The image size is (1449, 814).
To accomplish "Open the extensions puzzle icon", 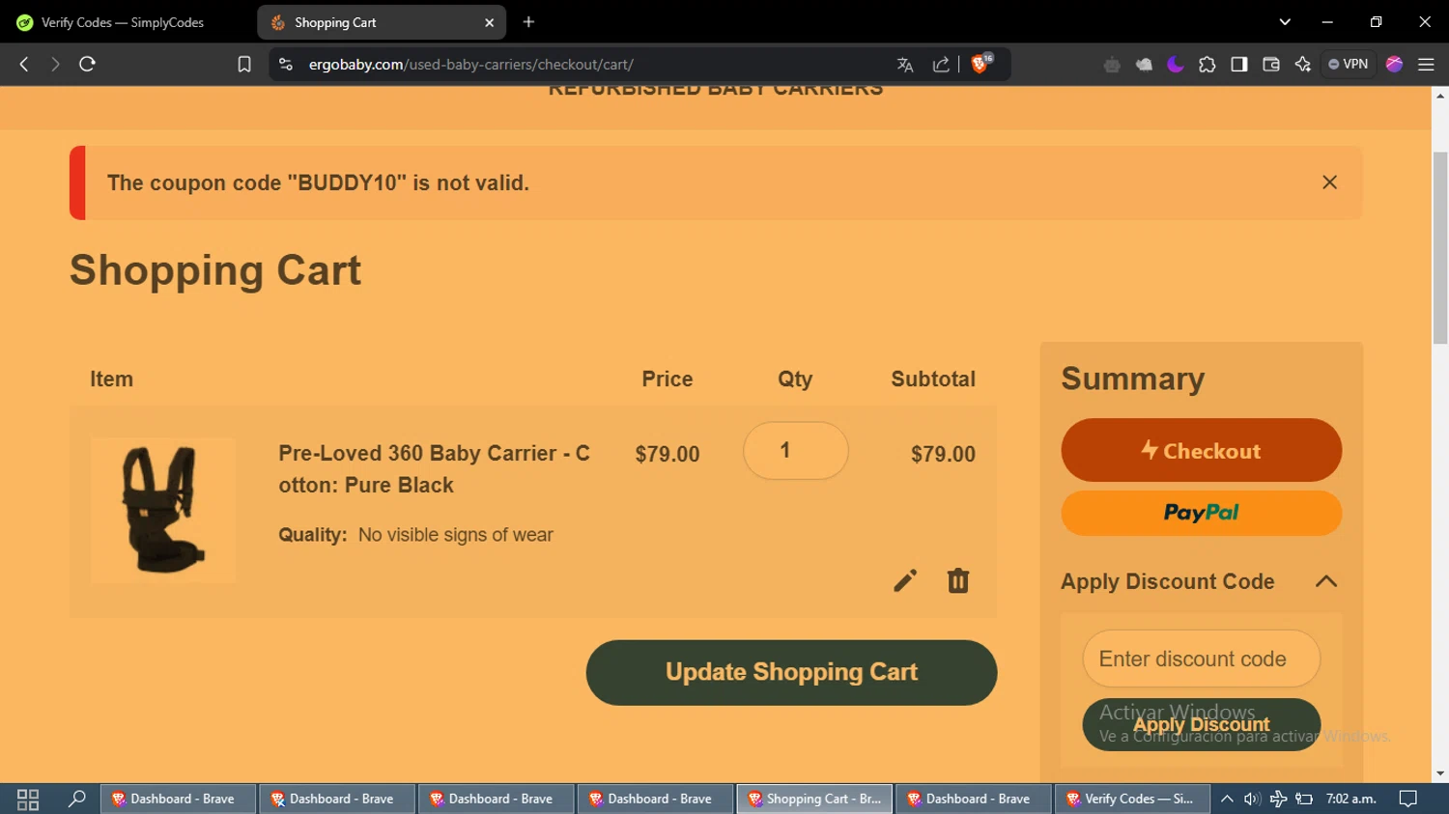I will pyautogui.click(x=1207, y=65).
